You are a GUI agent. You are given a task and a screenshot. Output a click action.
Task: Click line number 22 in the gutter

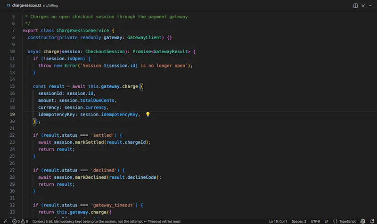click(12, 135)
